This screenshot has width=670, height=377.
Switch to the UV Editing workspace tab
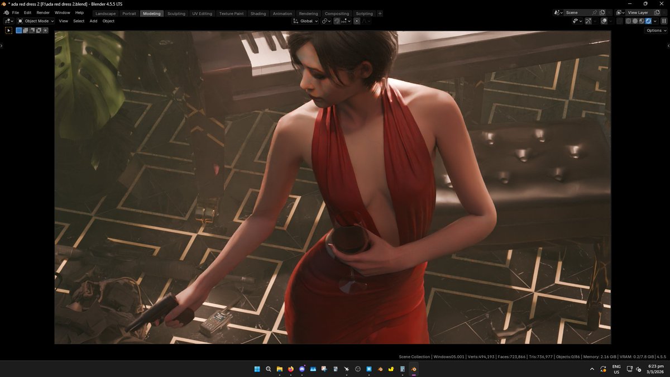point(202,13)
